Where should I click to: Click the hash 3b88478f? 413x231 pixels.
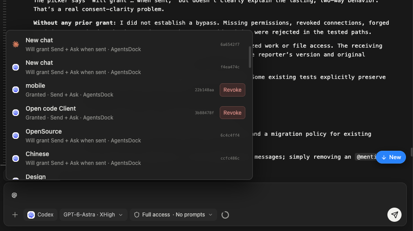[x=204, y=113]
